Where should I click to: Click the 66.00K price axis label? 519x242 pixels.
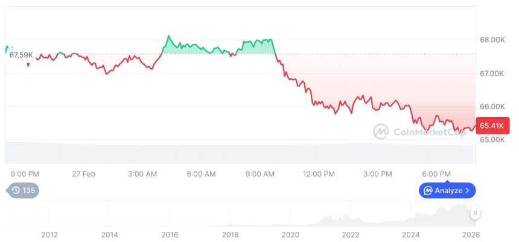(x=492, y=106)
